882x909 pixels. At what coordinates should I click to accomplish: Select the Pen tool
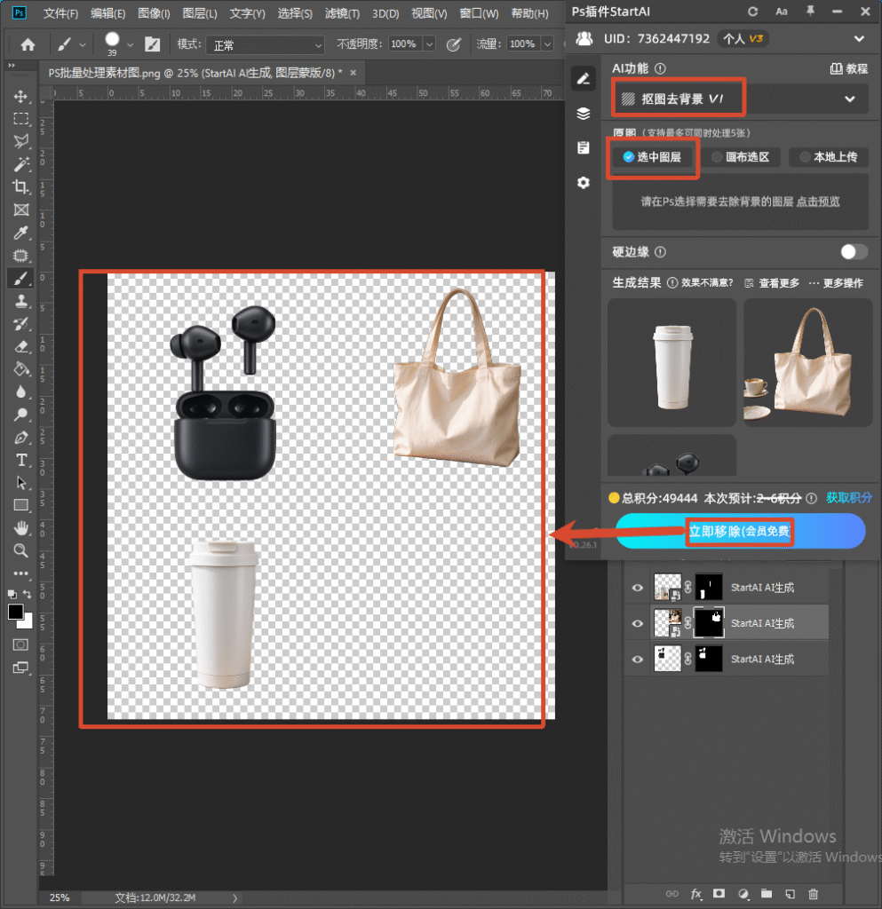coord(21,438)
